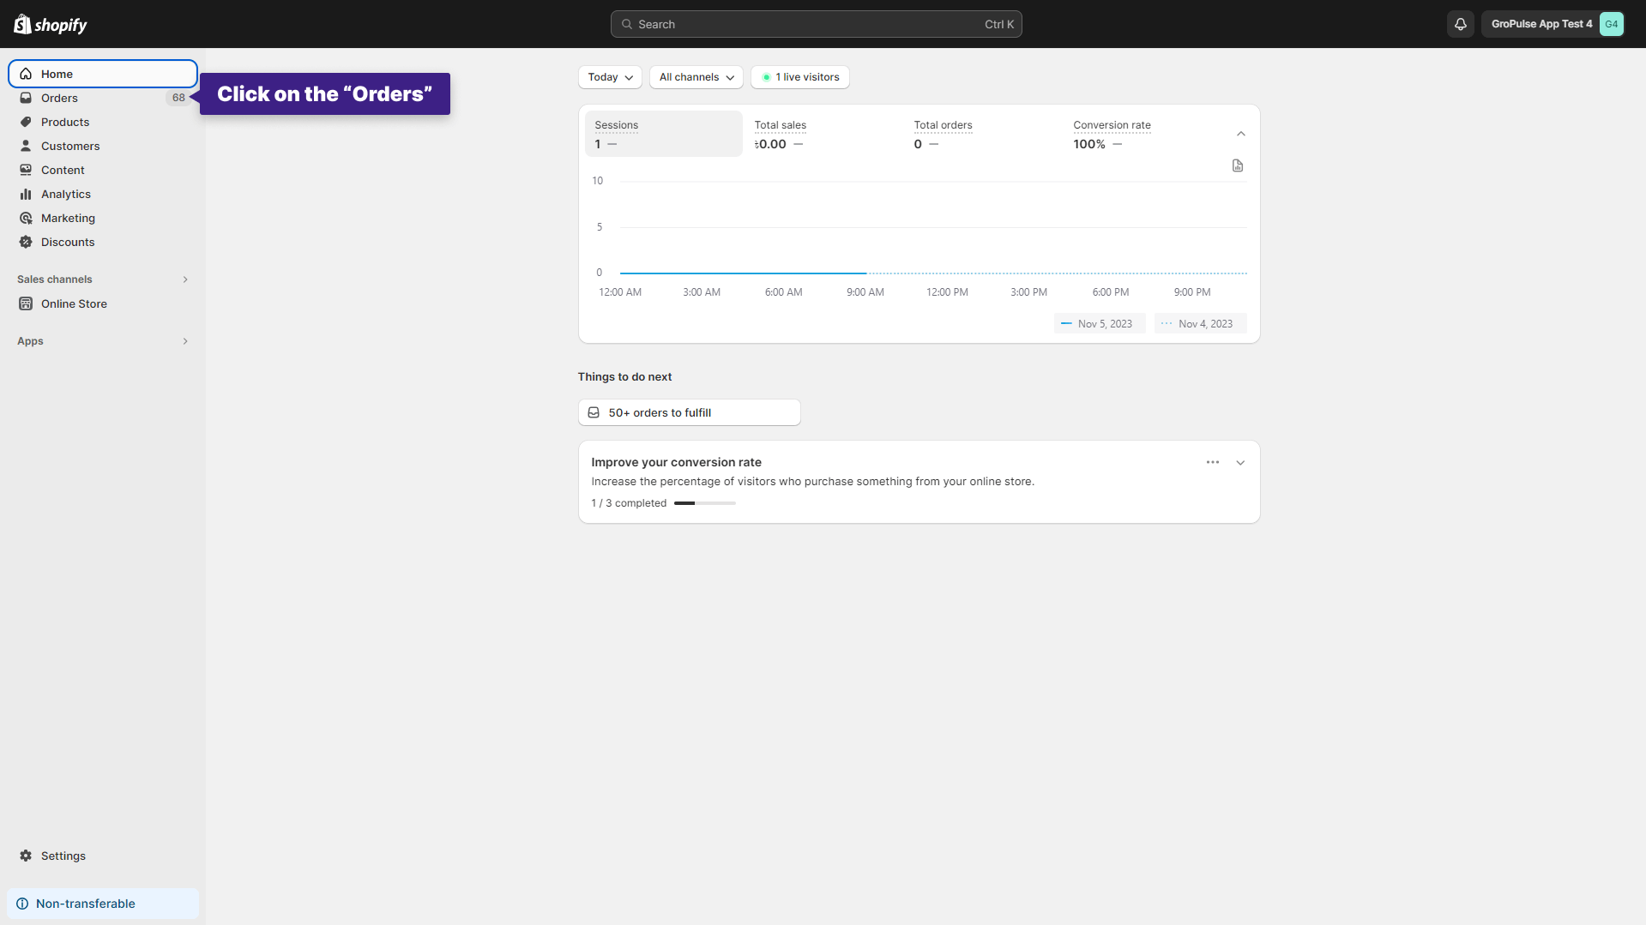Viewport: 1646px width, 925px height.
Task: Click the Discounts badge icon
Action: click(26, 242)
